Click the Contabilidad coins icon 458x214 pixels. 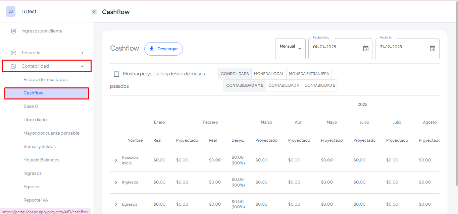tap(13, 66)
